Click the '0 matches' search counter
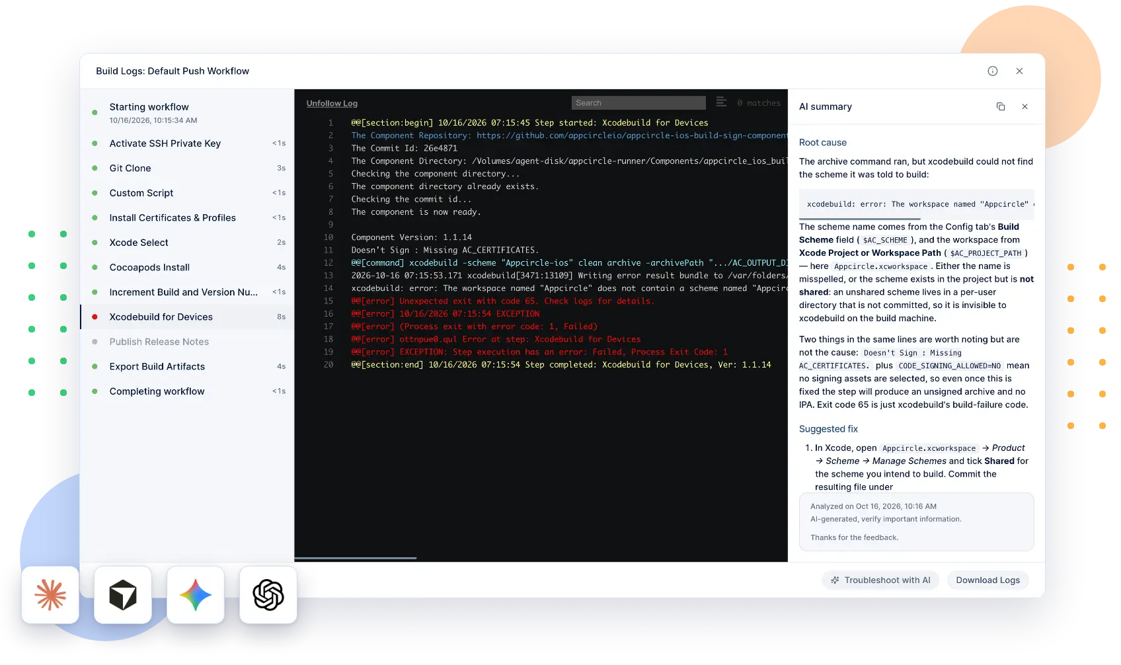This screenshot has height=665, width=1121. click(758, 103)
